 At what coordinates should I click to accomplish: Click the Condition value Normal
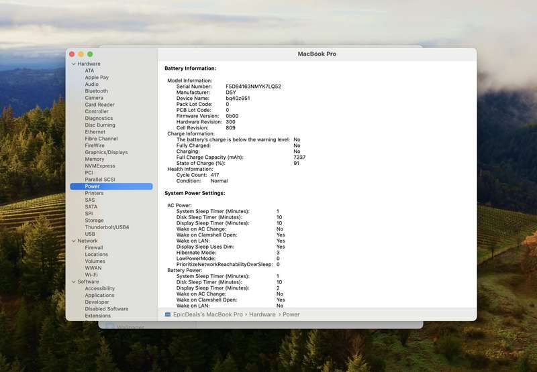click(219, 181)
